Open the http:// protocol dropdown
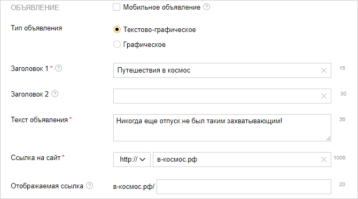 pos(132,160)
